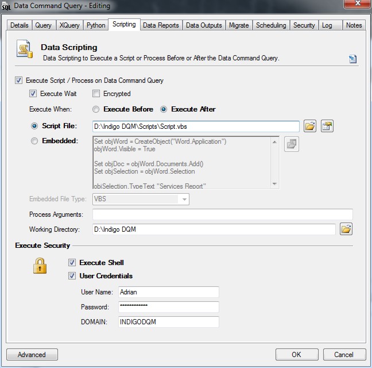This screenshot has height=368, width=372.
Task: Open the Scheduling tab
Action: 271,25
